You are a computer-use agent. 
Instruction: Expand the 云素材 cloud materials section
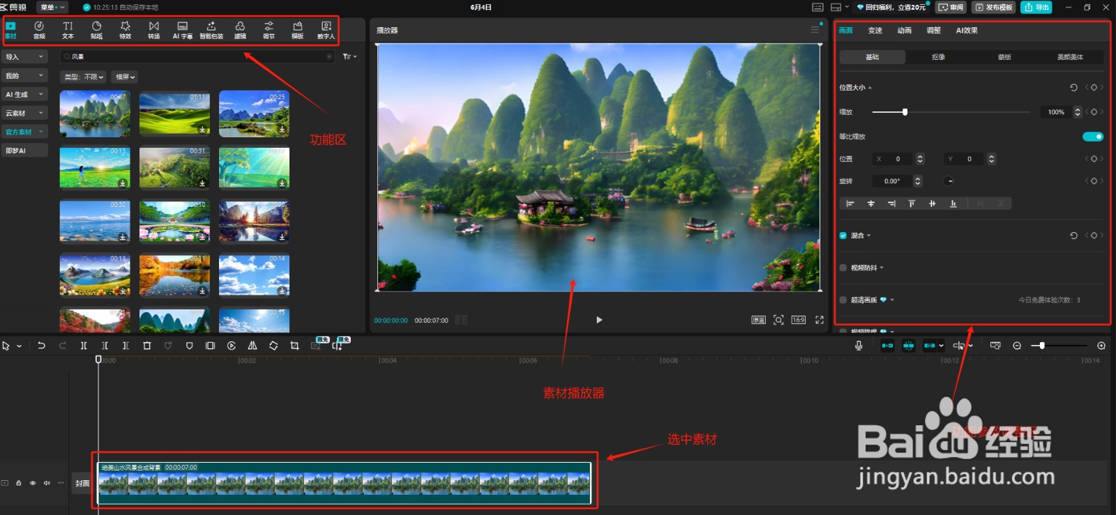coord(25,113)
